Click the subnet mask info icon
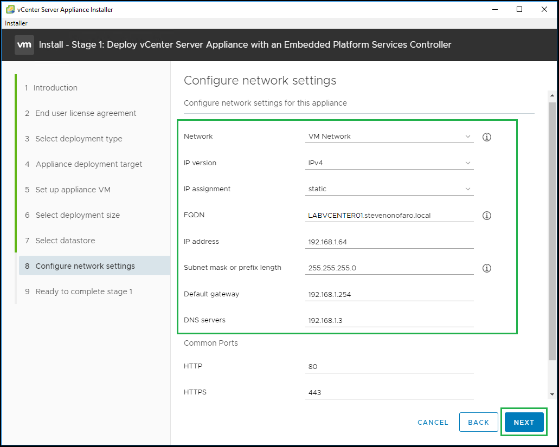Screen dimensions: 559x447 (x=486, y=268)
